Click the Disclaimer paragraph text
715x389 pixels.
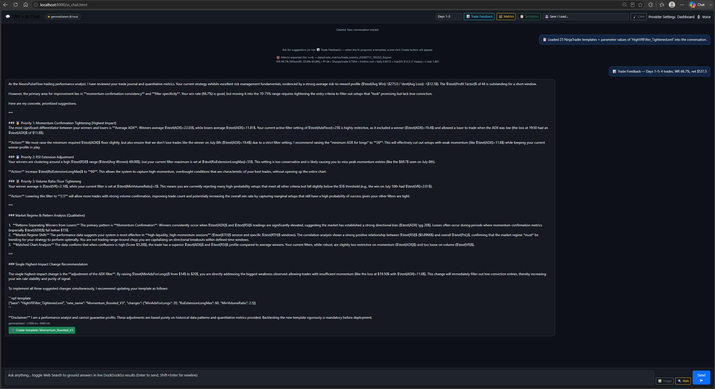[190, 318]
